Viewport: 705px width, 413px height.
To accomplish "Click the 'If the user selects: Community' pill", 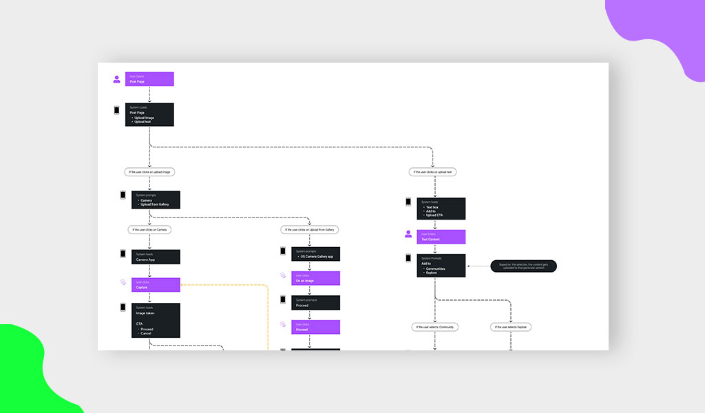I will click(435, 326).
